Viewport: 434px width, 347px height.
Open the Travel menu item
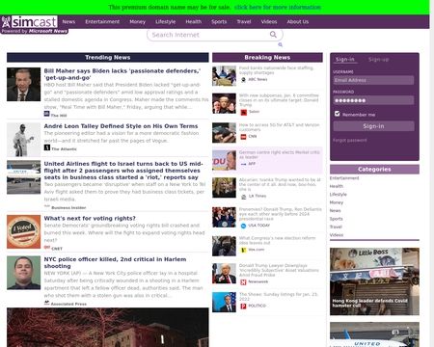[x=244, y=22]
